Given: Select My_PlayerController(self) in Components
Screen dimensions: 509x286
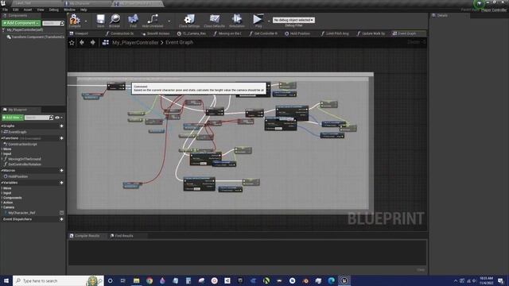Looking at the screenshot, I should click(x=25, y=30).
